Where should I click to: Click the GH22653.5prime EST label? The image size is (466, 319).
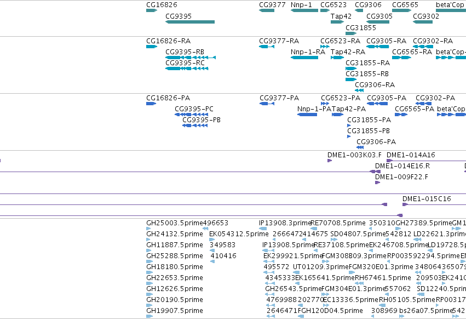click(x=175, y=278)
